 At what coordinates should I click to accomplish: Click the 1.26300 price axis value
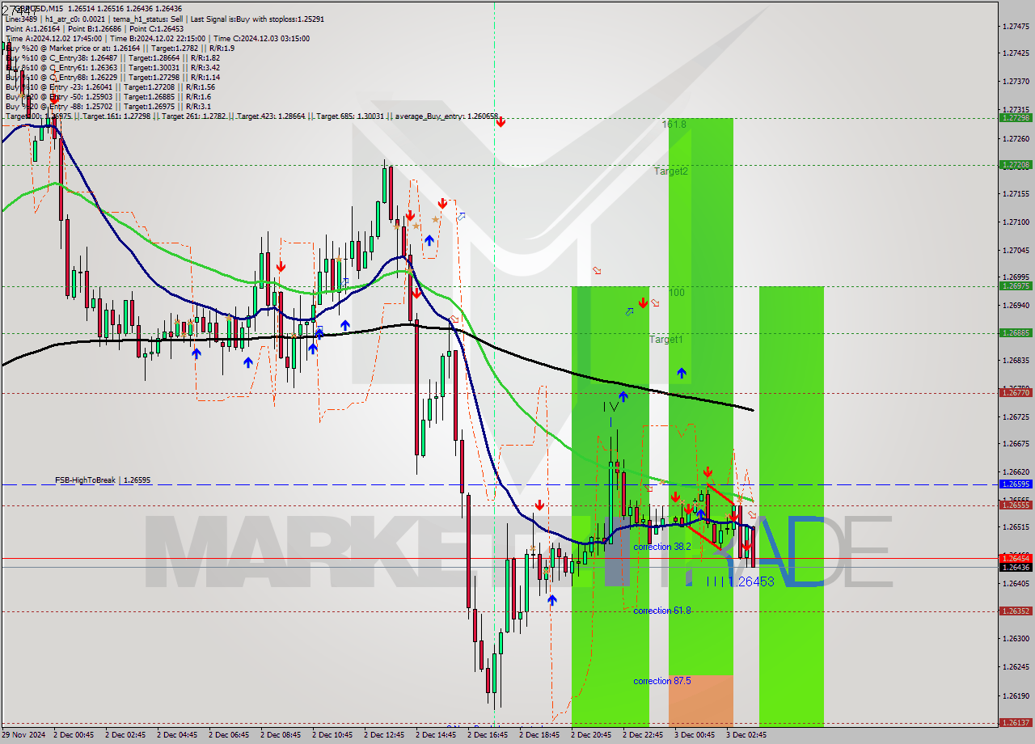click(x=1015, y=639)
